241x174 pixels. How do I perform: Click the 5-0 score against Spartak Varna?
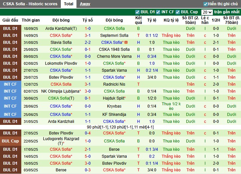[x=87, y=156]
